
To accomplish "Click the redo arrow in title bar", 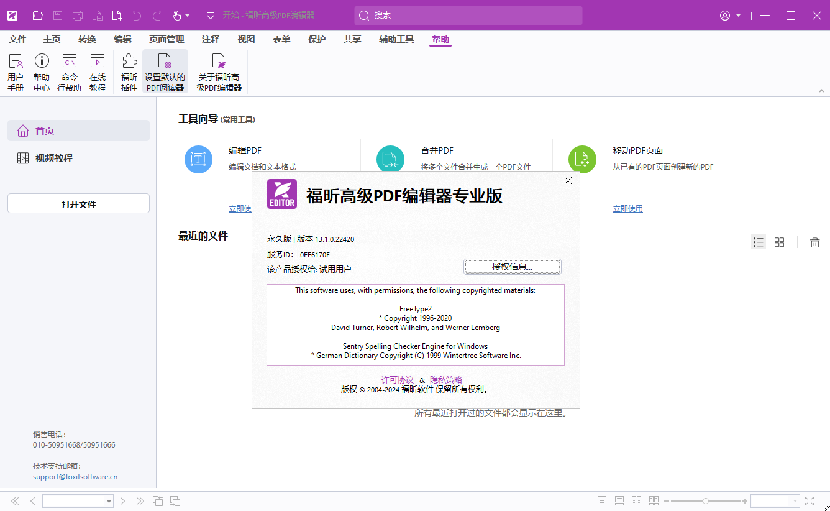I will click(x=157, y=16).
